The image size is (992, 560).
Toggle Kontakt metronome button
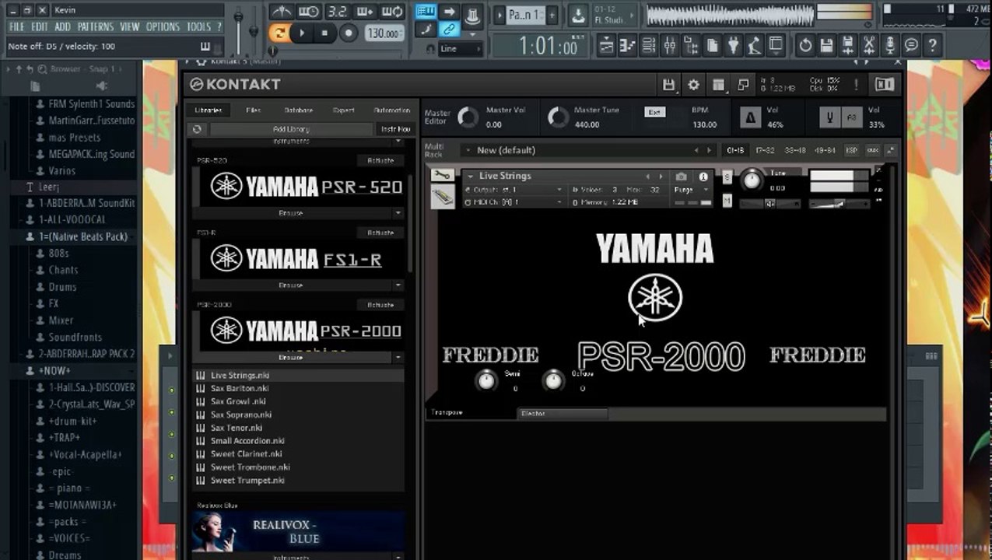click(750, 117)
